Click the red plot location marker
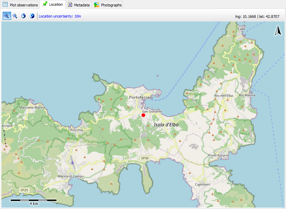 pos(143,115)
